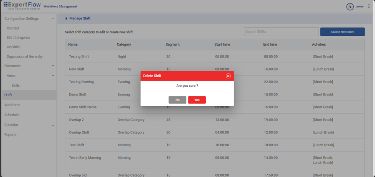Navigate to Scheduler in sidebar
The height and width of the screenshot is (177, 375).
[12, 115]
